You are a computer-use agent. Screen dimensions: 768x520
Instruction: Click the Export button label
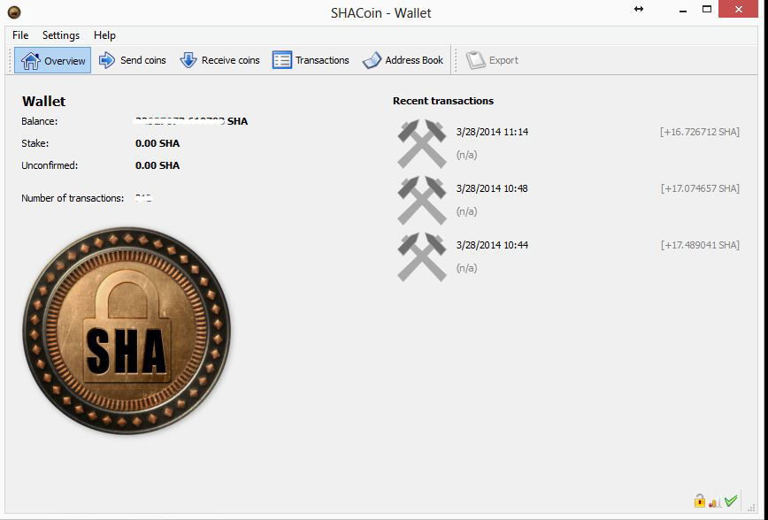(503, 60)
